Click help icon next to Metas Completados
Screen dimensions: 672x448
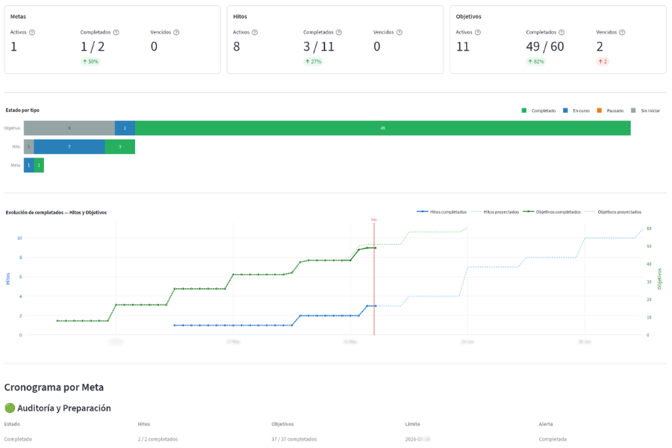[116, 32]
